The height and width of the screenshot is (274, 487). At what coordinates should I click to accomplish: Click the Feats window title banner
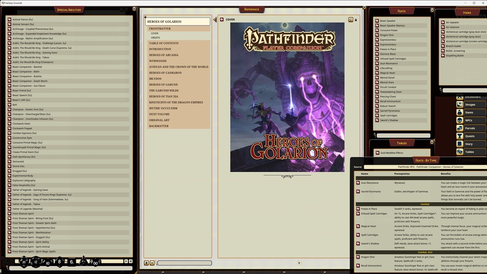coord(401,11)
